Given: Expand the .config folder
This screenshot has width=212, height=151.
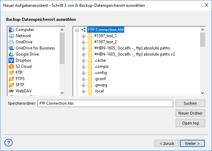Looking at the screenshot, I should coord(83,73).
